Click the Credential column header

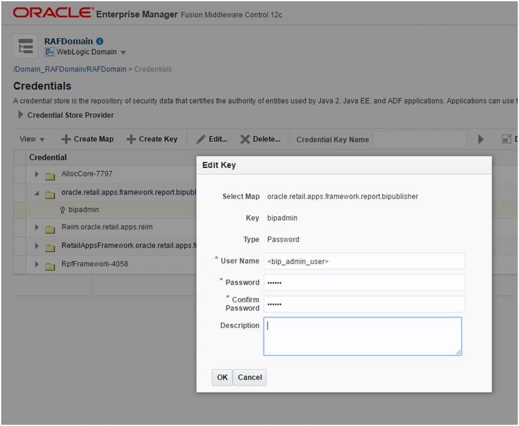[x=48, y=157]
